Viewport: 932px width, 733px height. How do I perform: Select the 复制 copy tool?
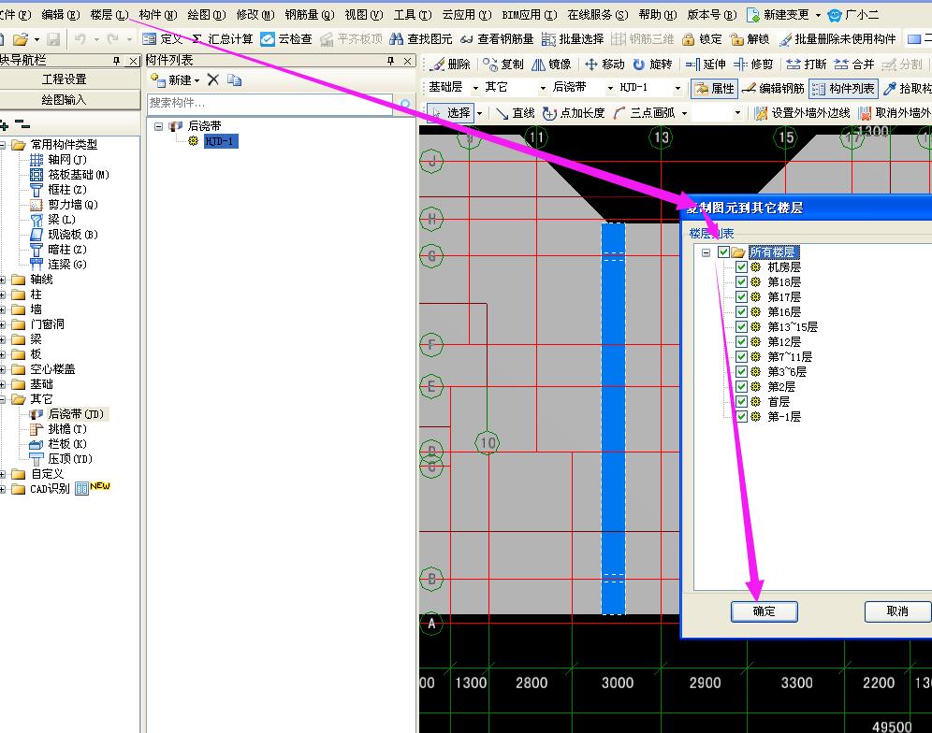point(502,64)
